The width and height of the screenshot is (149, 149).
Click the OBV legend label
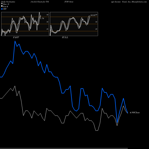tap(5, 9)
